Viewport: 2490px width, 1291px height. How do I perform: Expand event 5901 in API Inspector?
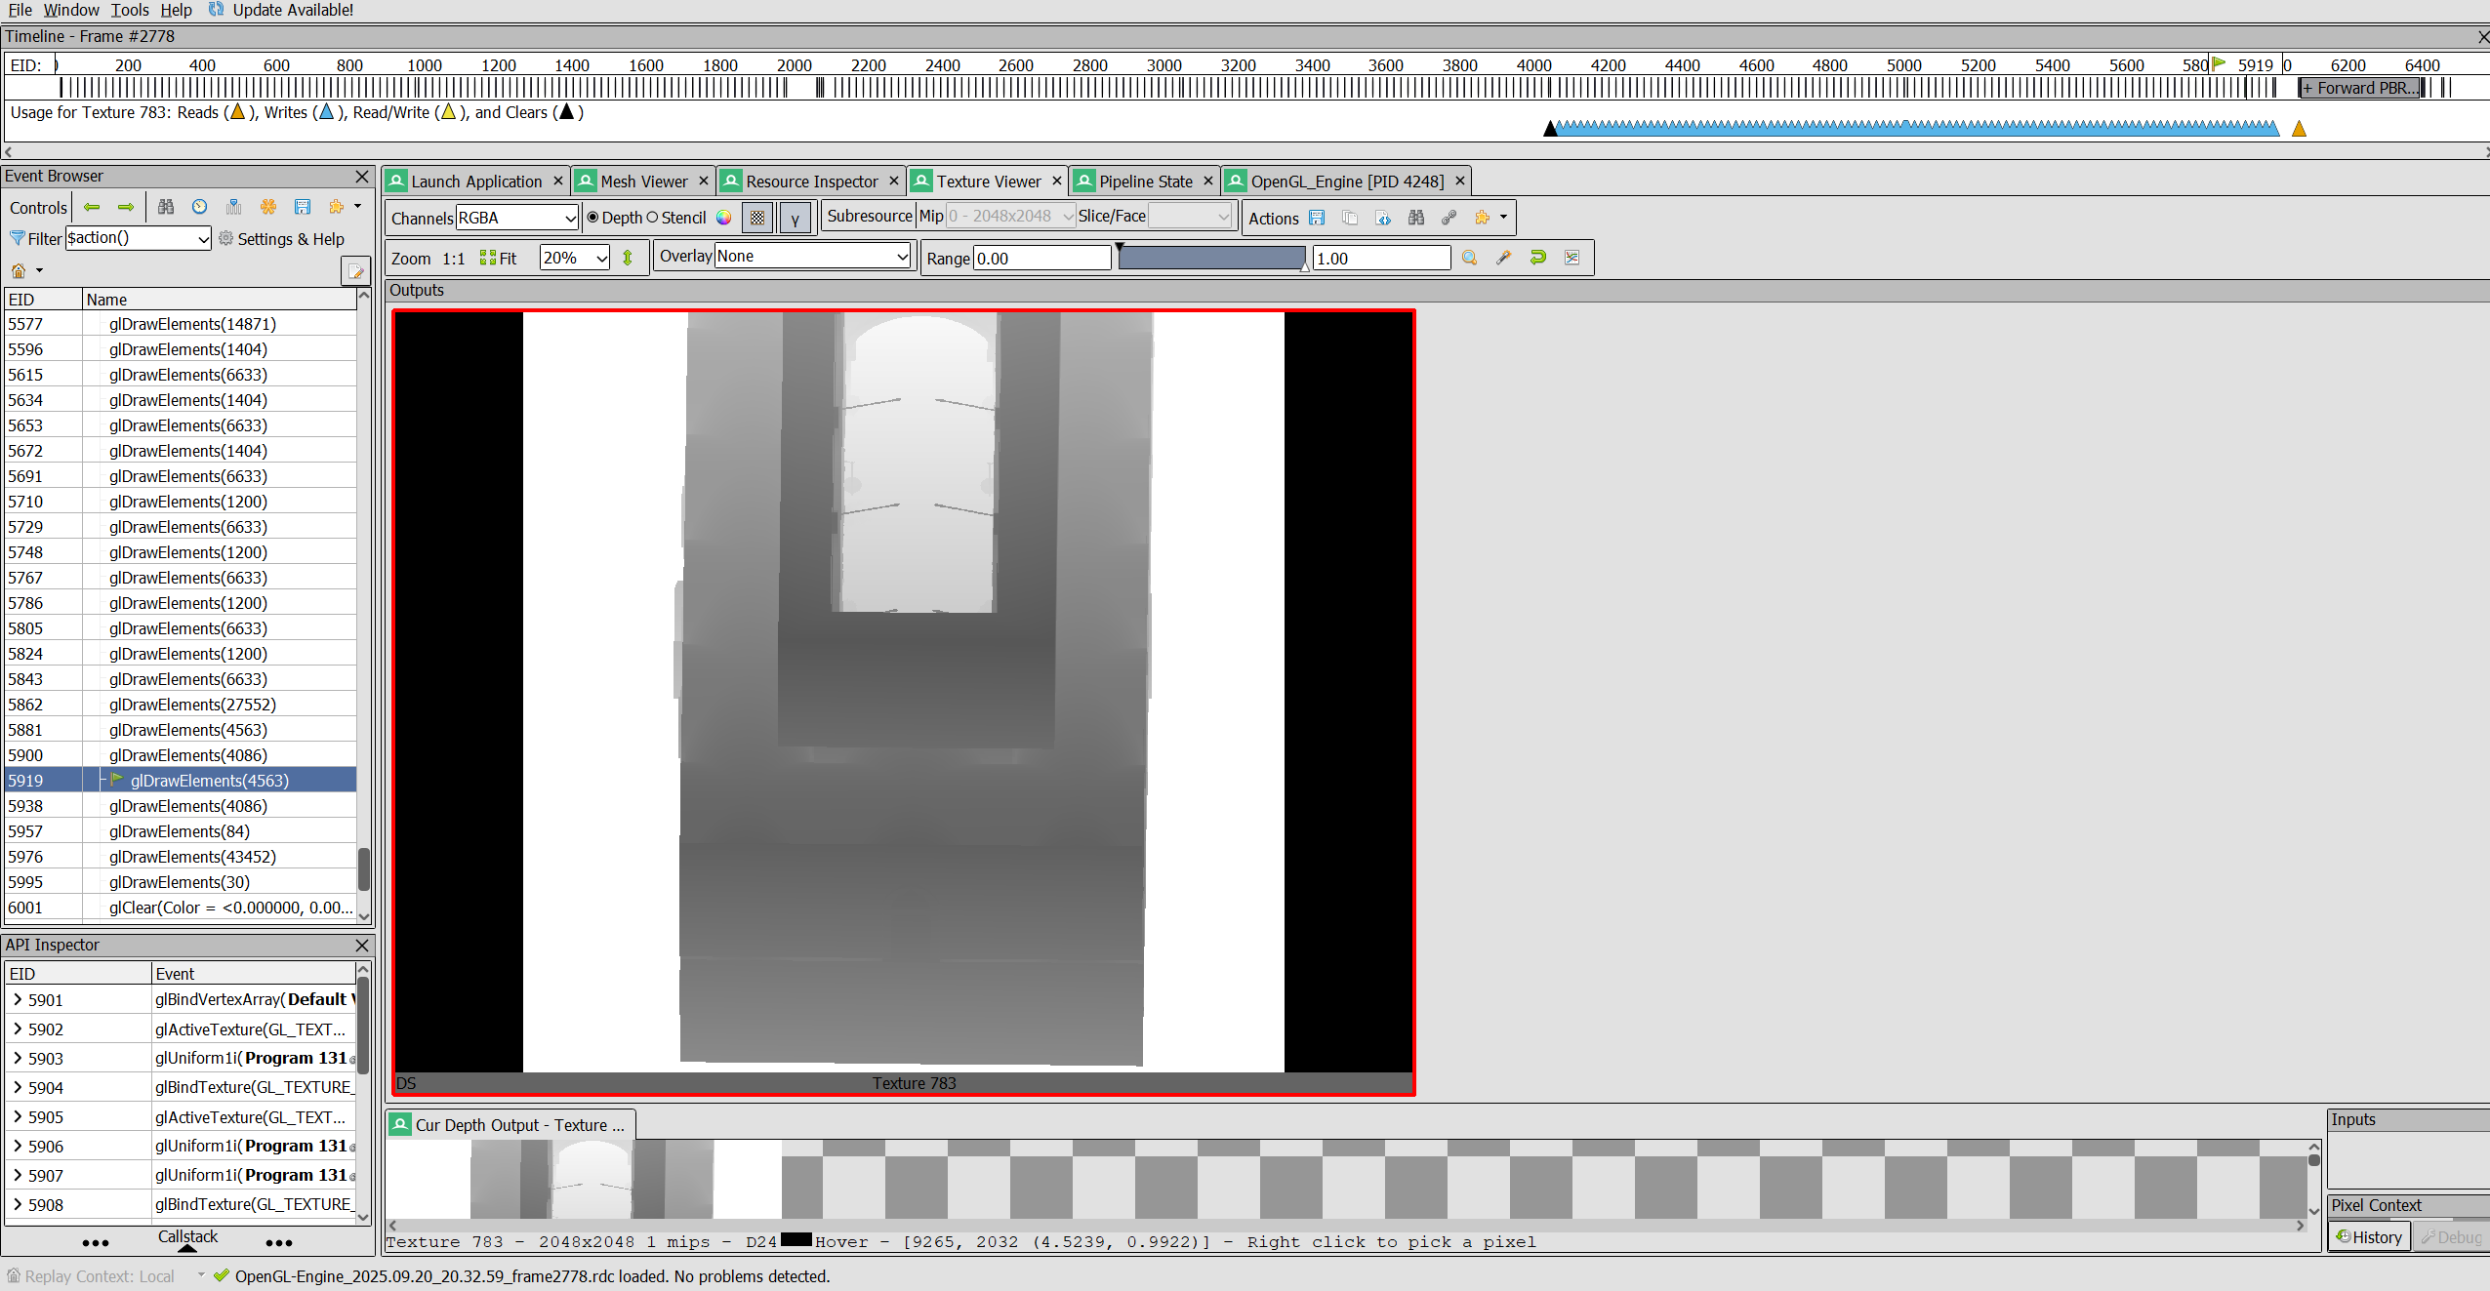pos(18,999)
